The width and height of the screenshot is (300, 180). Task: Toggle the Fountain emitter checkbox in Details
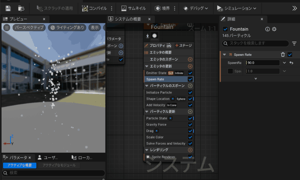(x=225, y=29)
